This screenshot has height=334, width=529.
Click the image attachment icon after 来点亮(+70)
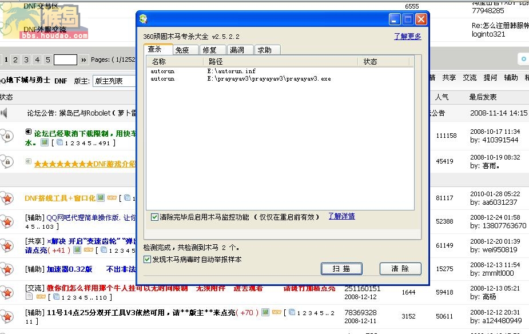pyautogui.click(x=265, y=312)
